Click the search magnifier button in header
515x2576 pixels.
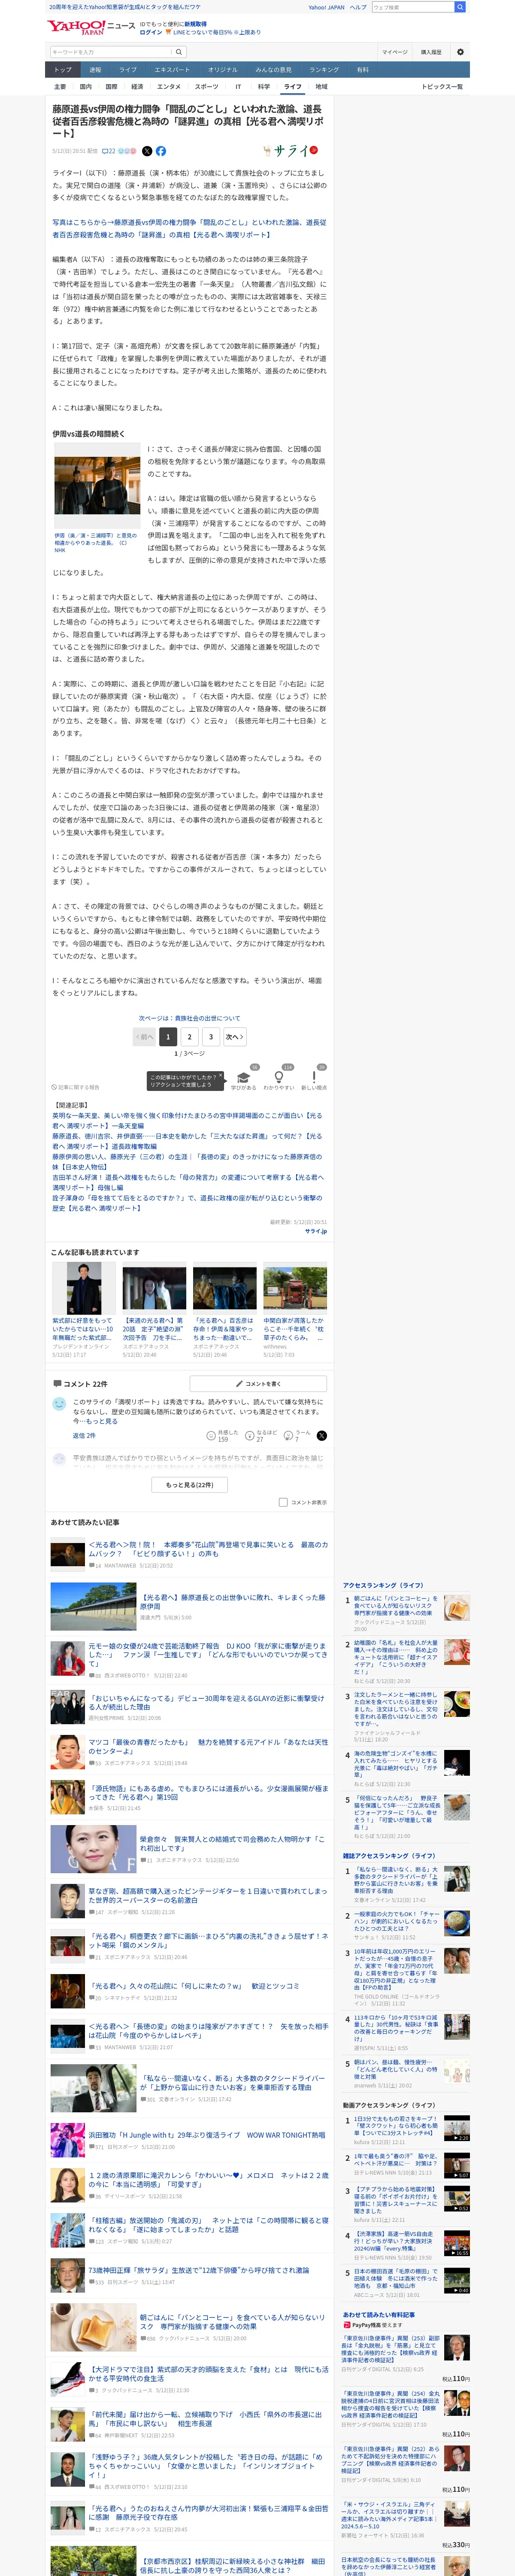point(459,7)
